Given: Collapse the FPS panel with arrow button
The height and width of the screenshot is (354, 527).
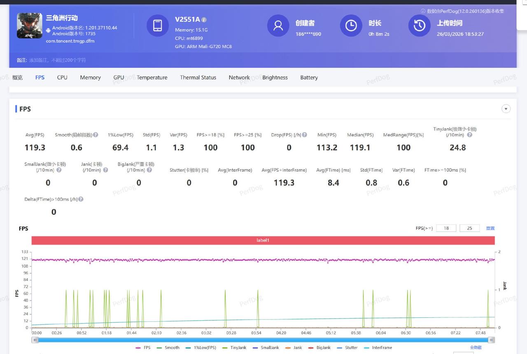Looking at the screenshot, I should pyautogui.click(x=506, y=109).
